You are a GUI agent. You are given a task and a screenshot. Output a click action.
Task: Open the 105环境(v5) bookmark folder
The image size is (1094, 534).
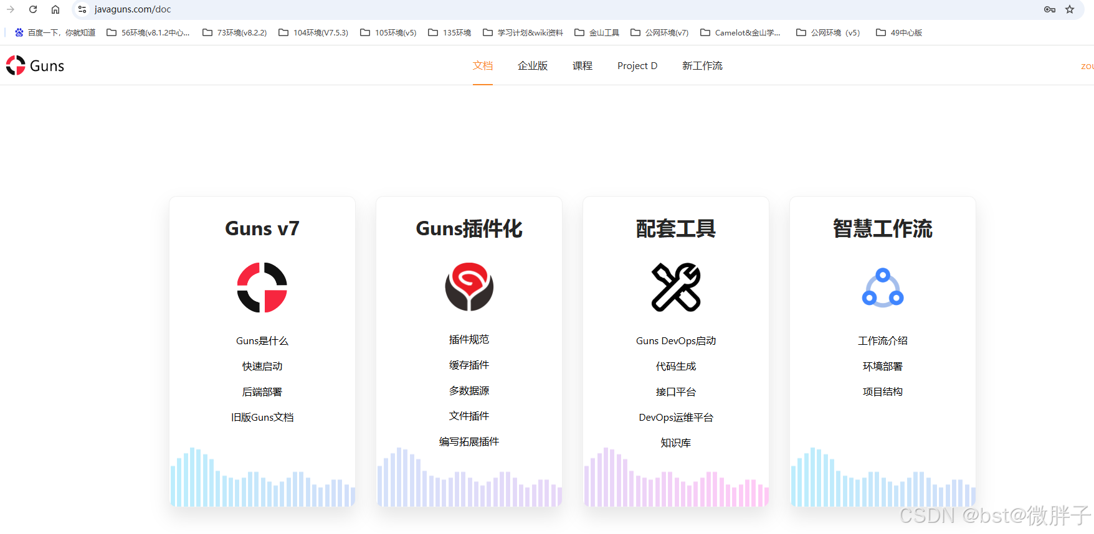388,32
